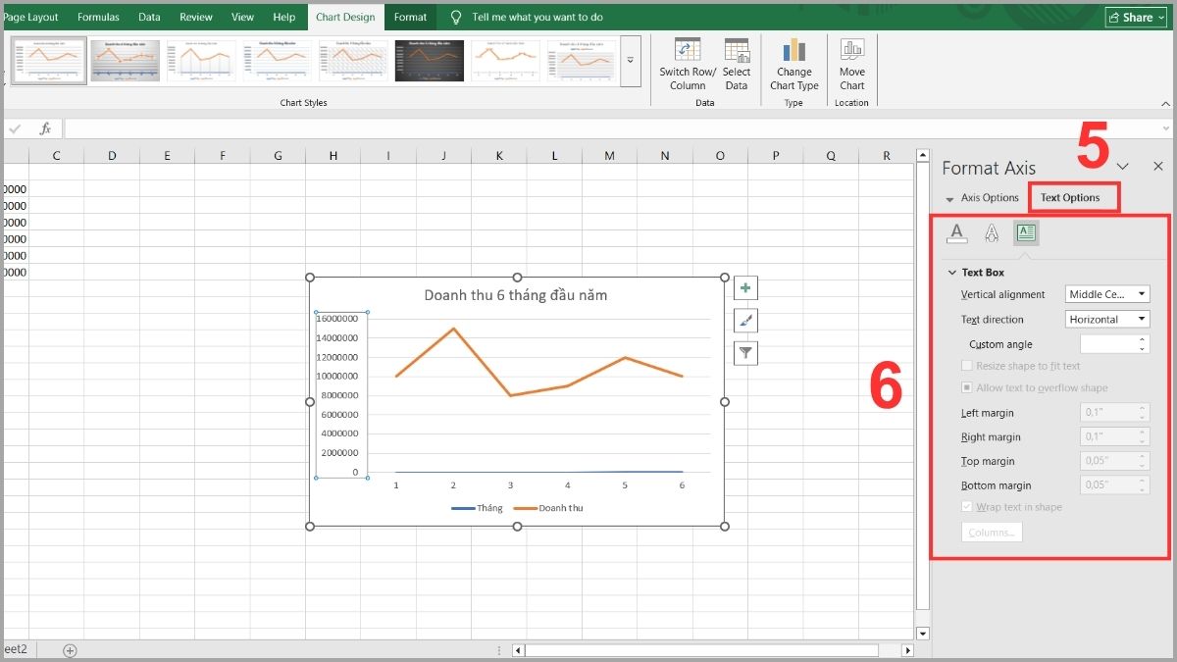Image resolution: width=1177 pixels, height=662 pixels.
Task: Click the Top margin field
Action: 1114,461
